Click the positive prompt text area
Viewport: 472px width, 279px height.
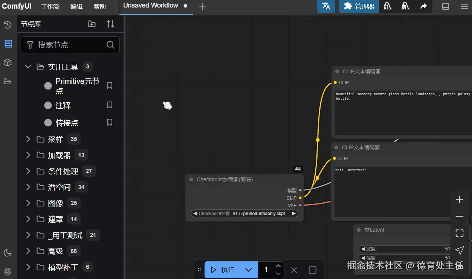pos(403,112)
